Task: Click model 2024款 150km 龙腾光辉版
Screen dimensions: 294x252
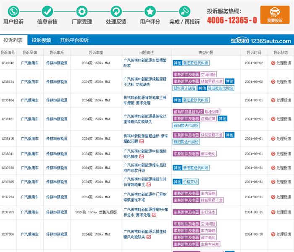Action: [96, 212]
